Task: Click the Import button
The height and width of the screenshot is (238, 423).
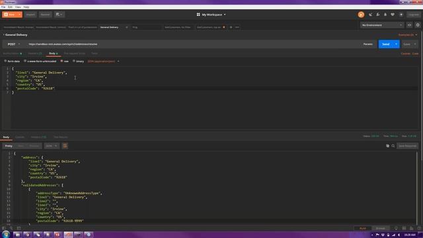Action: click(30, 15)
